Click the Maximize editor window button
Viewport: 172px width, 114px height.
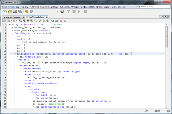click(169, 17)
